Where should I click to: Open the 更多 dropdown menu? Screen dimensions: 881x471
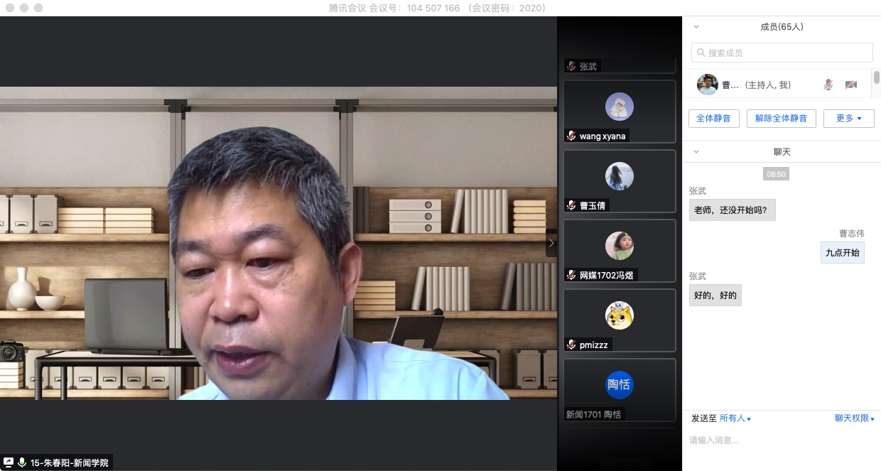click(848, 119)
